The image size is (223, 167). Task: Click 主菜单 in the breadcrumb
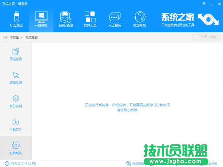(14, 37)
